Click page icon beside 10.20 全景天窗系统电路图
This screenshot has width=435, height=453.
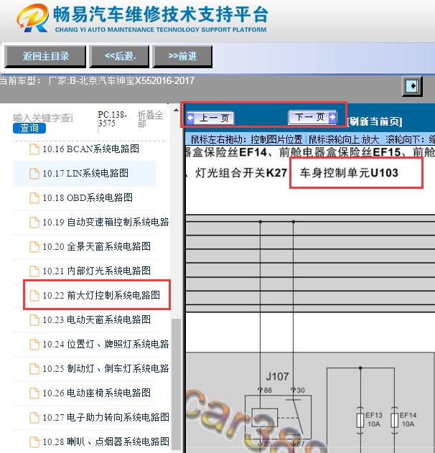coord(34,247)
